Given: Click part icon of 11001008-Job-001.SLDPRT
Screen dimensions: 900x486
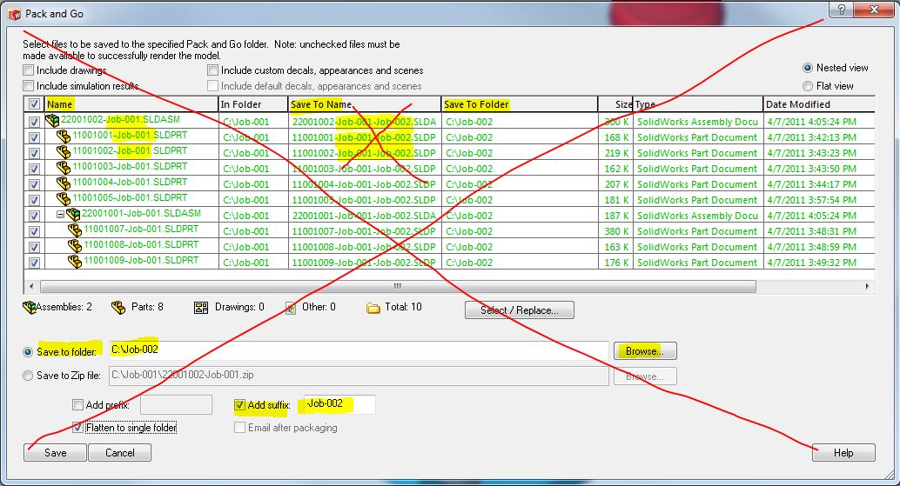Looking at the screenshot, I should click(x=75, y=246).
